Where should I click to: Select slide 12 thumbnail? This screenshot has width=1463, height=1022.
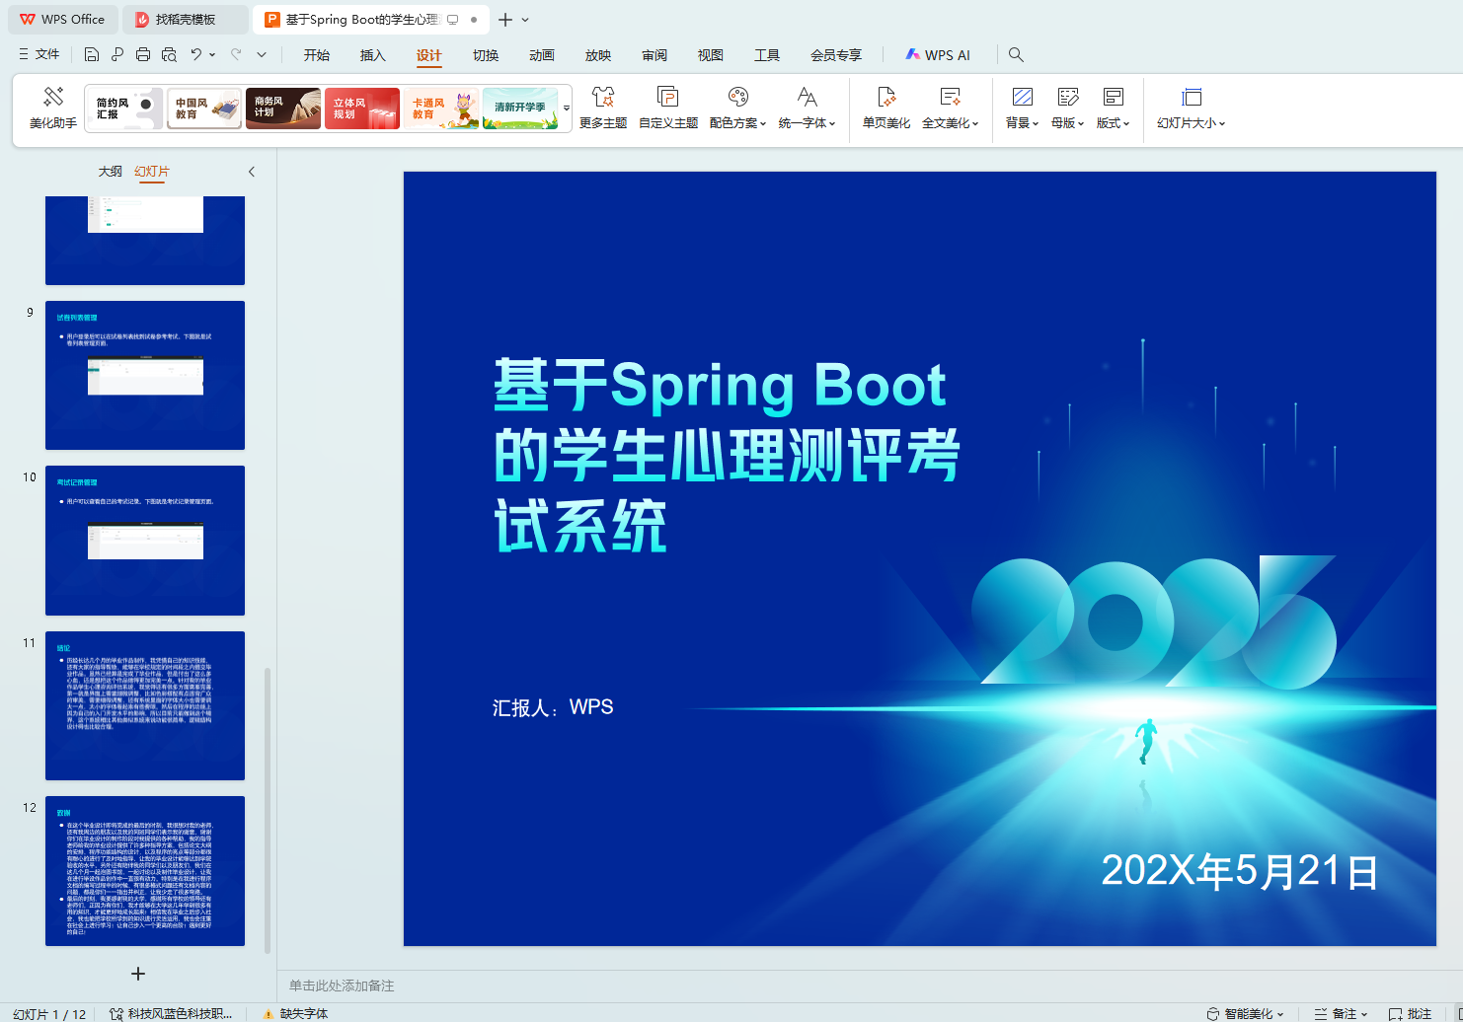click(x=145, y=871)
